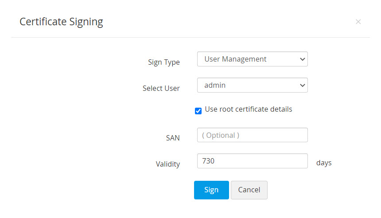The height and width of the screenshot is (218, 381).
Task: Click the 'days' unit text
Action: coord(324,163)
